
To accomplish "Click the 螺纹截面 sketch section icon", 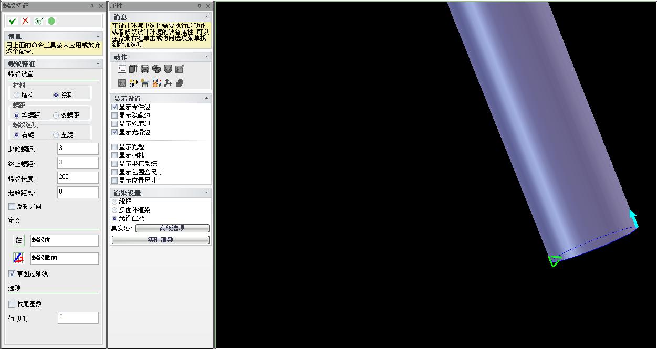I will (x=19, y=258).
